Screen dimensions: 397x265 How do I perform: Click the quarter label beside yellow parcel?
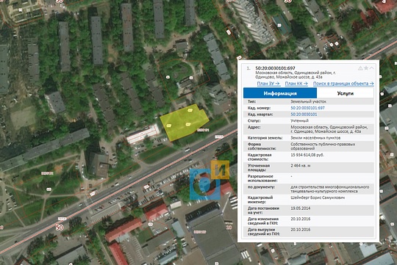(203, 130)
